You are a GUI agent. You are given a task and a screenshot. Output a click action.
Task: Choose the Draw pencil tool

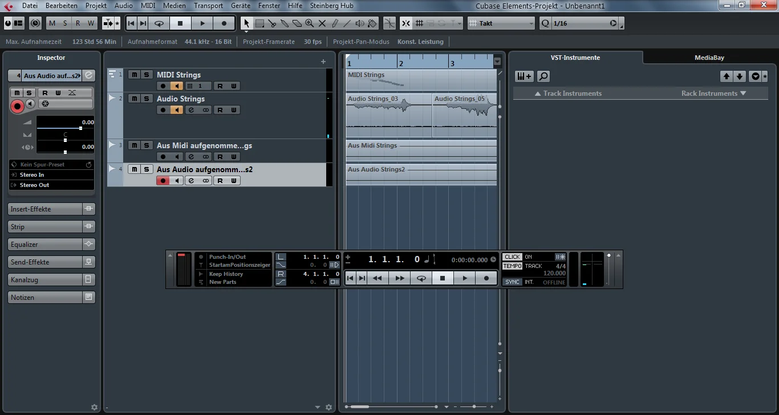335,23
